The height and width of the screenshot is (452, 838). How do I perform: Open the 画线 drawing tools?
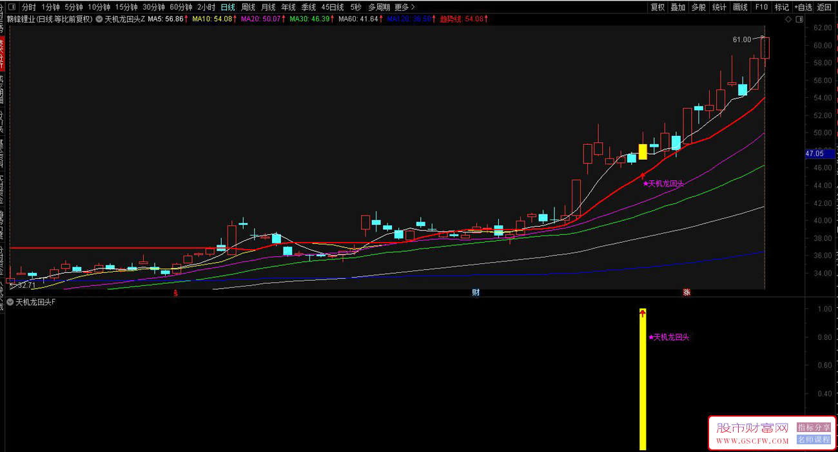(x=741, y=7)
